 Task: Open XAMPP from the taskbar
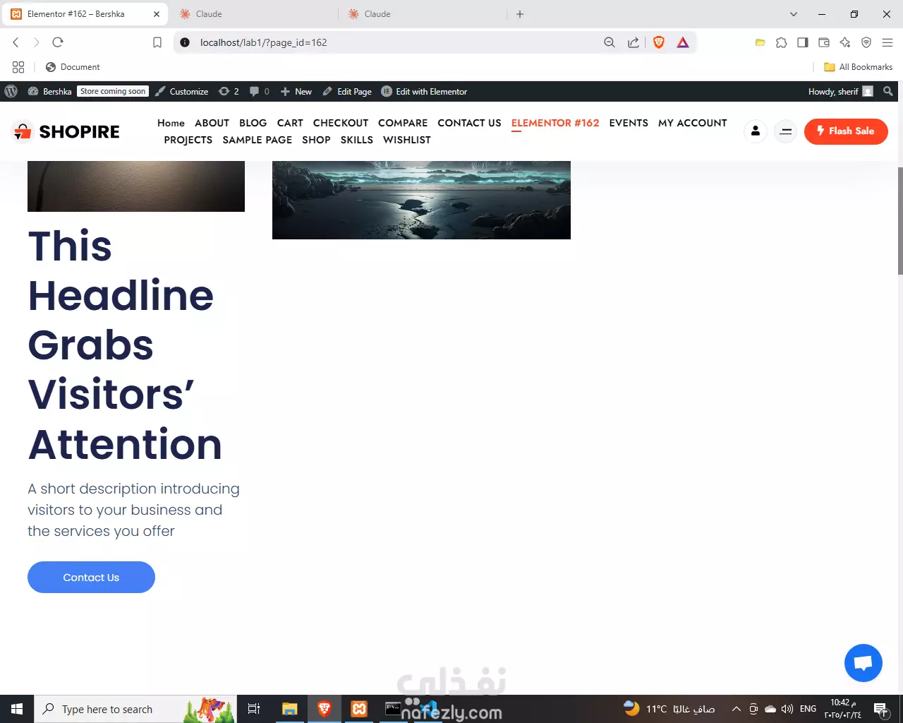click(359, 709)
